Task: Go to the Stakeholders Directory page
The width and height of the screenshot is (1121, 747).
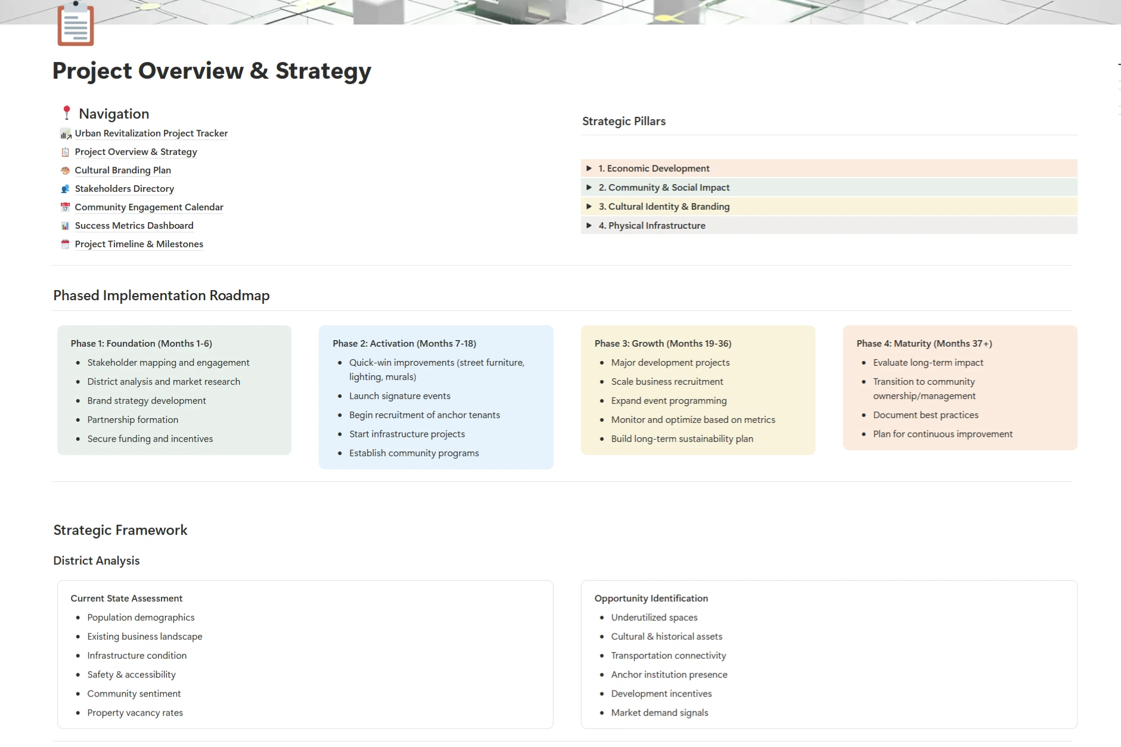Action: [124, 189]
